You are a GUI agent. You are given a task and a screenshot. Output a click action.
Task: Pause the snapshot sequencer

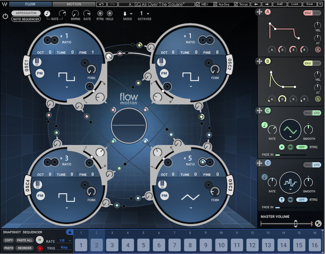point(39,240)
